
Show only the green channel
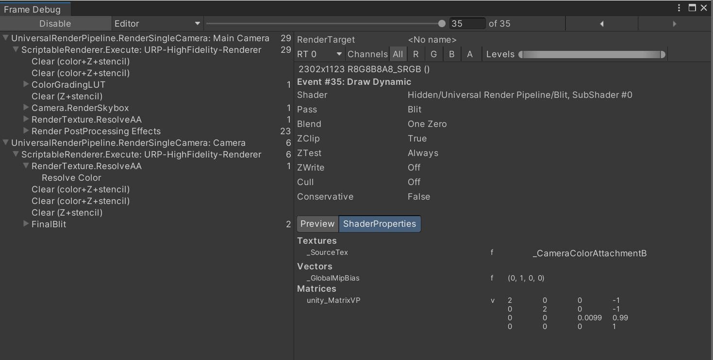pos(433,54)
